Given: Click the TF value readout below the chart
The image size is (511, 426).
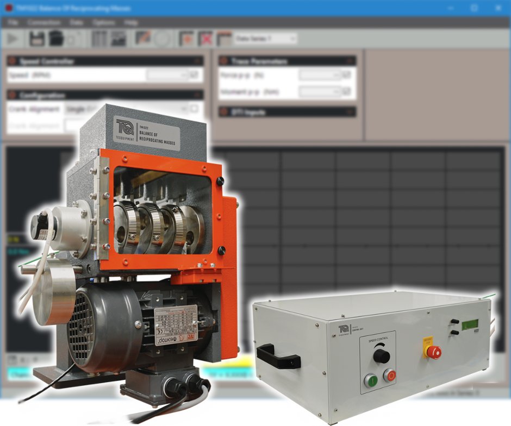Looking at the screenshot, I should (228, 374).
